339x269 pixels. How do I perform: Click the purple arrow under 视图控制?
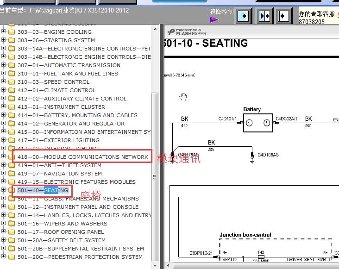tap(213, 19)
